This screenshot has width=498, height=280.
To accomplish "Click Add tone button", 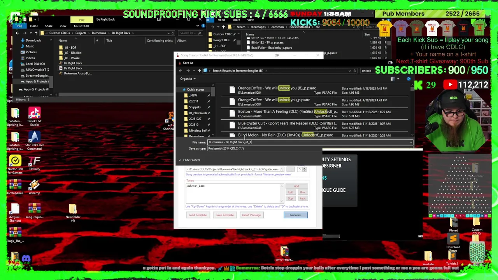I will click(296, 186).
